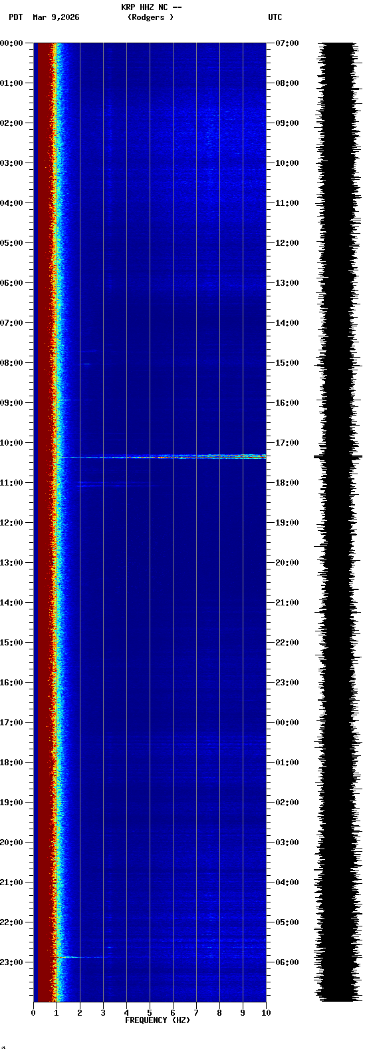The height and width of the screenshot is (1055, 367).
Task: Click the 21:00 PDT time label
Action: (x=11, y=882)
